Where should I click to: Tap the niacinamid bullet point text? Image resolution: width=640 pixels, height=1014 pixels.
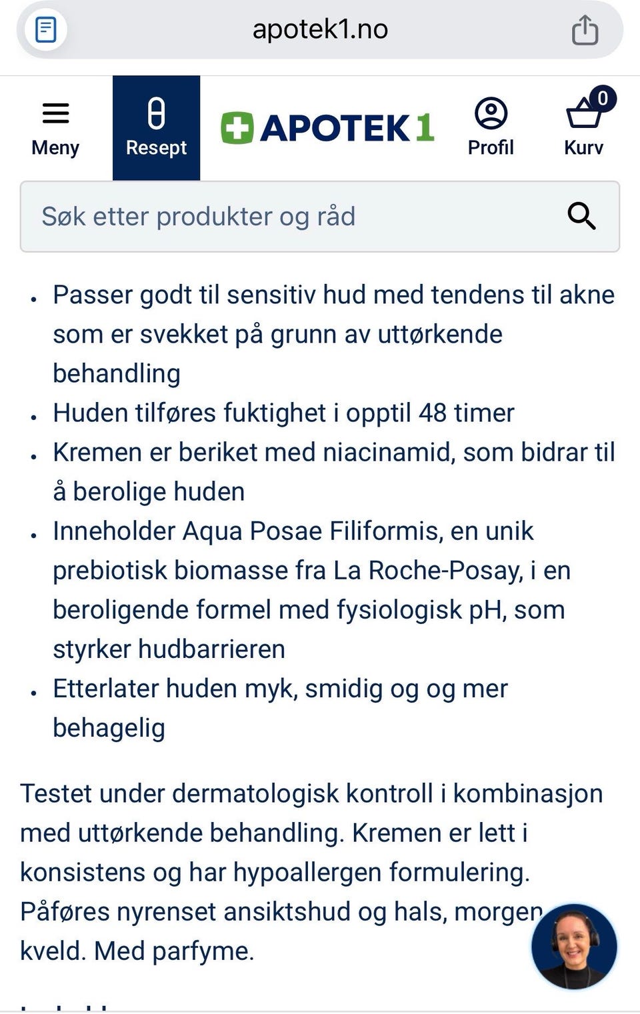point(333,472)
